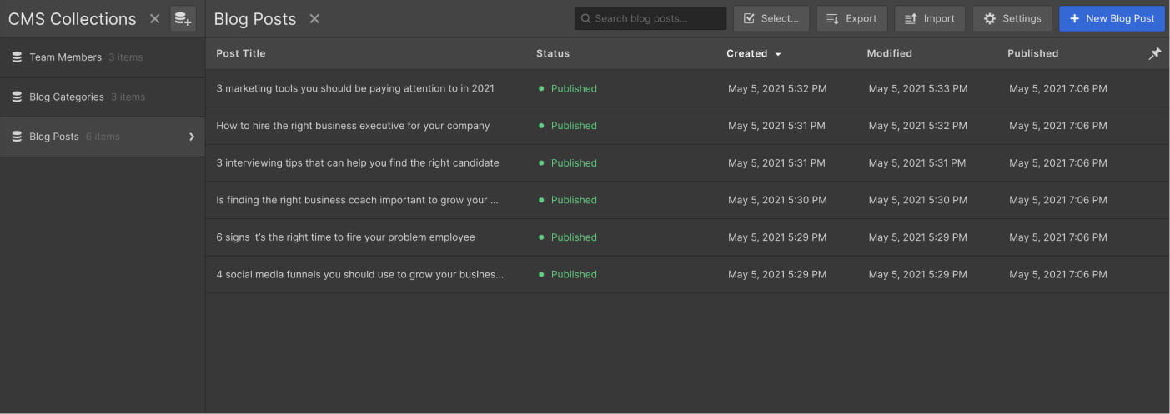Open the Blog Categories collection

click(x=67, y=97)
